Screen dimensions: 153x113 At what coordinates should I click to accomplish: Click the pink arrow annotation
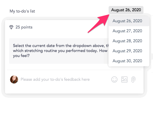[x=99, y=23]
